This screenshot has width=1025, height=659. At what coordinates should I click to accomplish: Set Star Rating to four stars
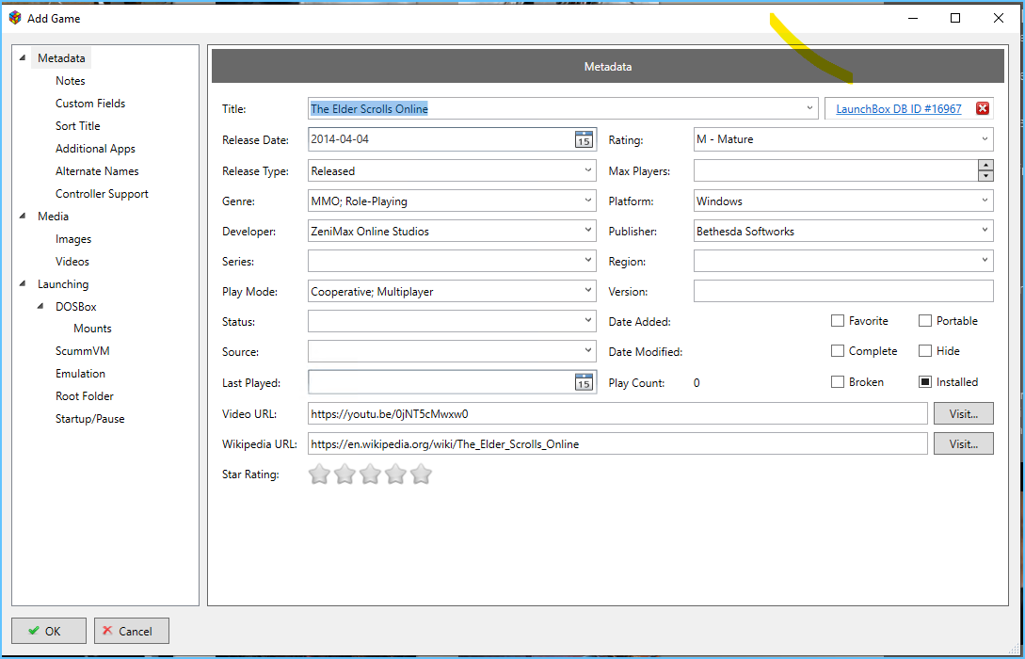pos(395,474)
